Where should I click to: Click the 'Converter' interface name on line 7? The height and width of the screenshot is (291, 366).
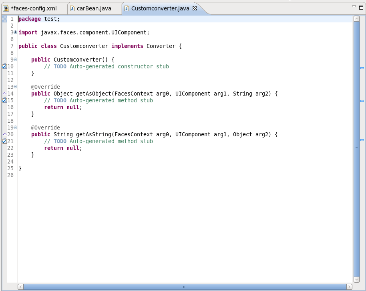coord(161,46)
